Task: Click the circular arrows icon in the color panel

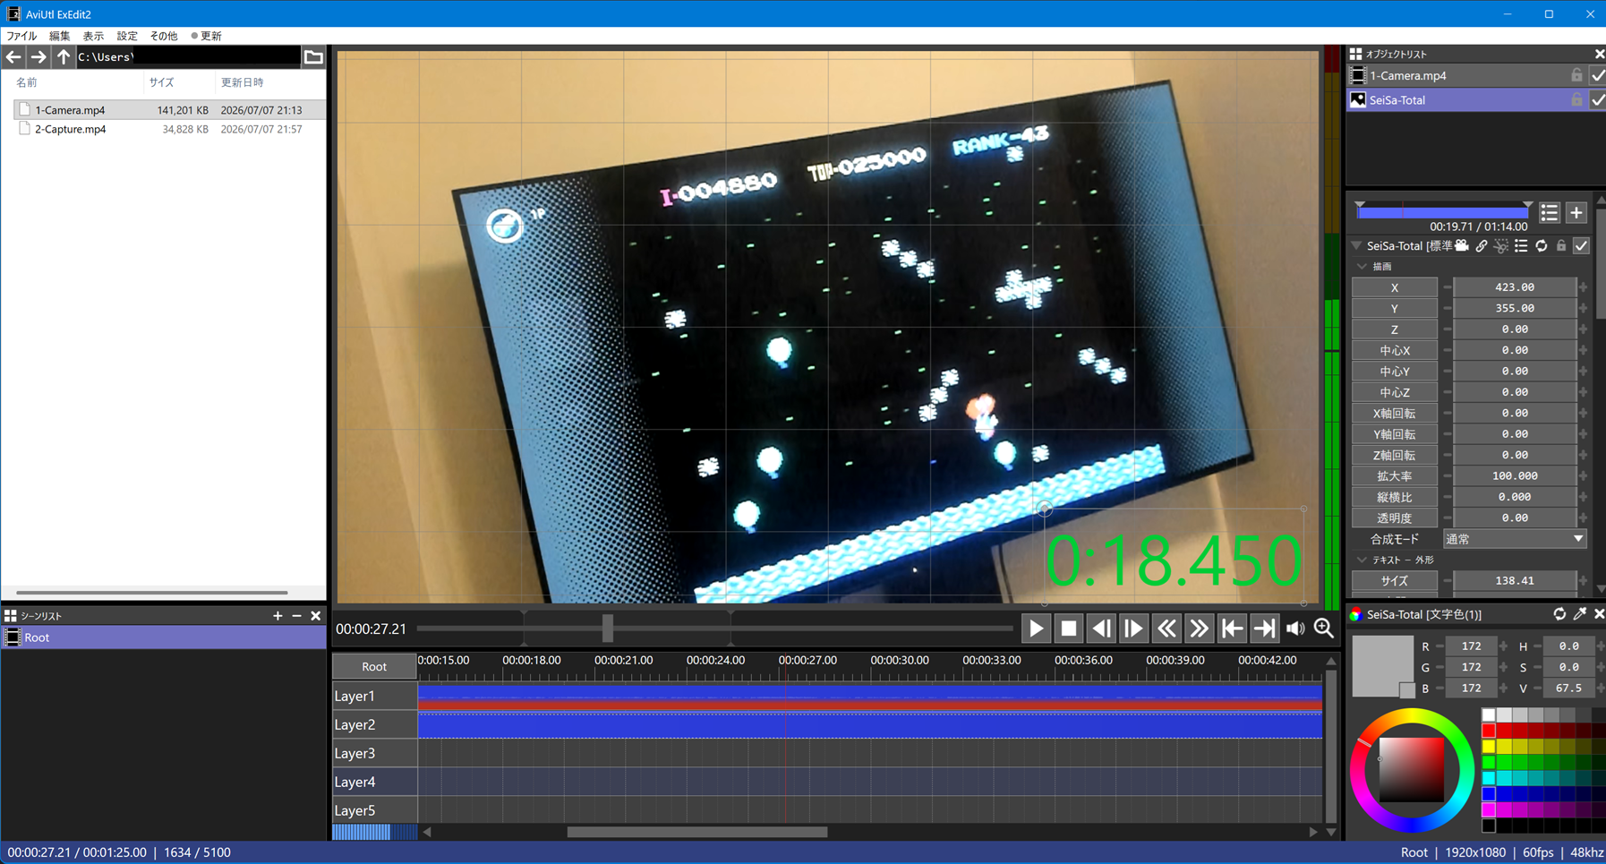Action: click(1559, 614)
